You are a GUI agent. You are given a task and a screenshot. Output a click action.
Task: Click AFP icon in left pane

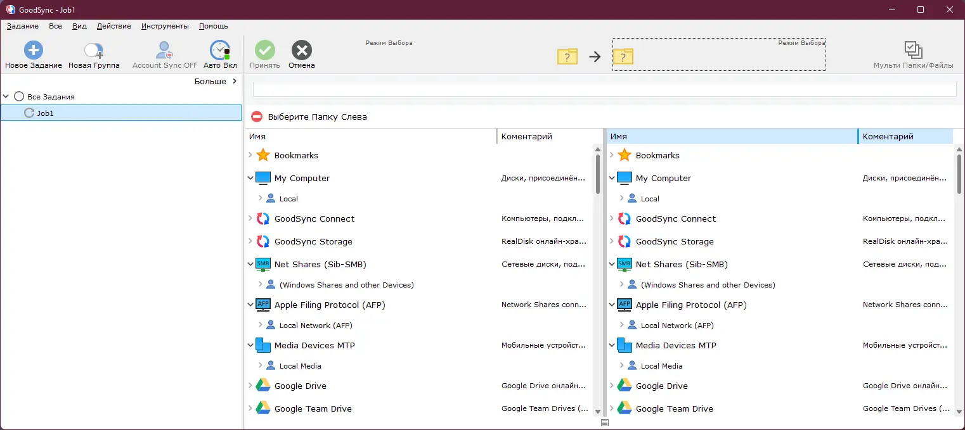pos(263,305)
